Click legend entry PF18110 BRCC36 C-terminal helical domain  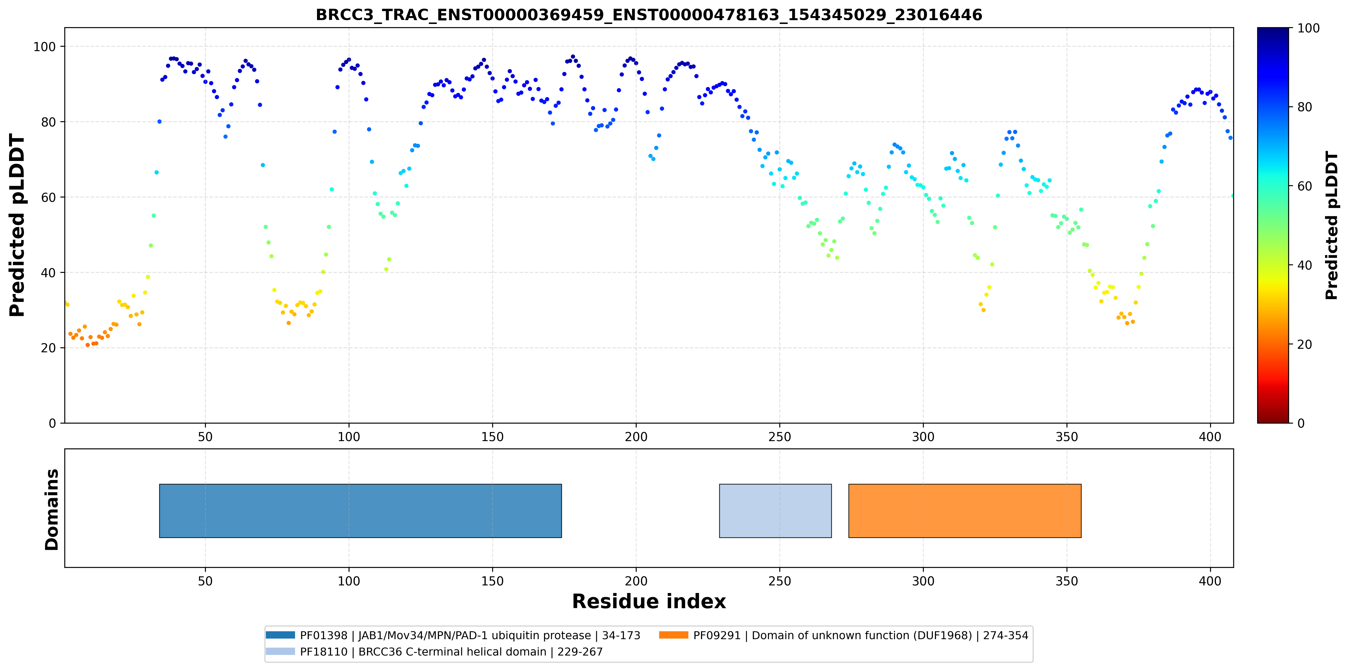pyautogui.click(x=451, y=652)
